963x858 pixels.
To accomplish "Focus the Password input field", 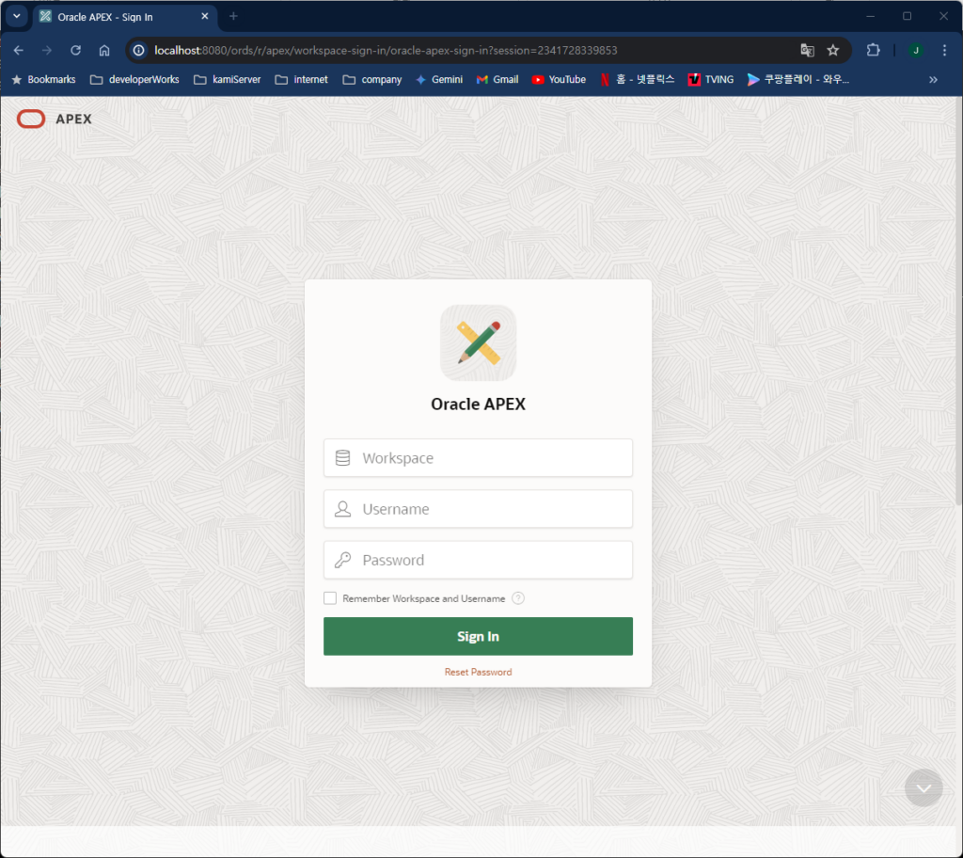I will 478,560.
